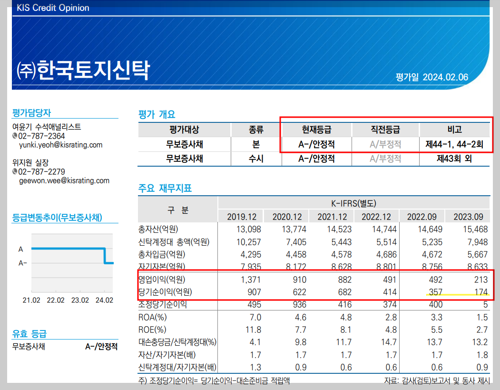Screen dimensions: 500x390
Task: Select the underlined net income value 357
Action: click(x=436, y=292)
